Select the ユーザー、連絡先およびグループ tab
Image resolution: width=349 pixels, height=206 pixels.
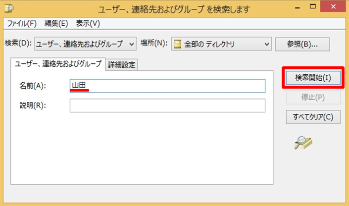point(58,64)
